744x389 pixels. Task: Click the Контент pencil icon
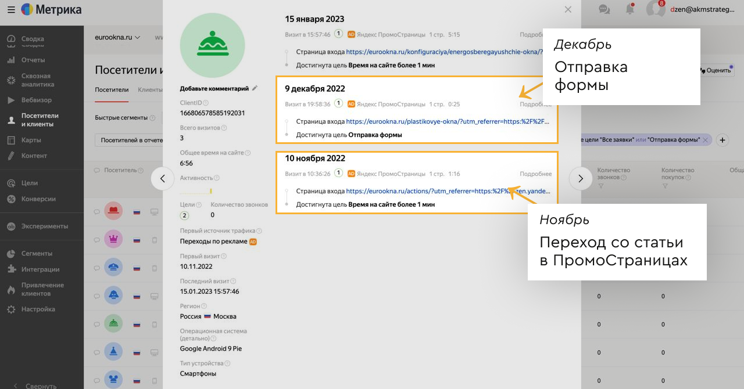pyautogui.click(x=10, y=156)
